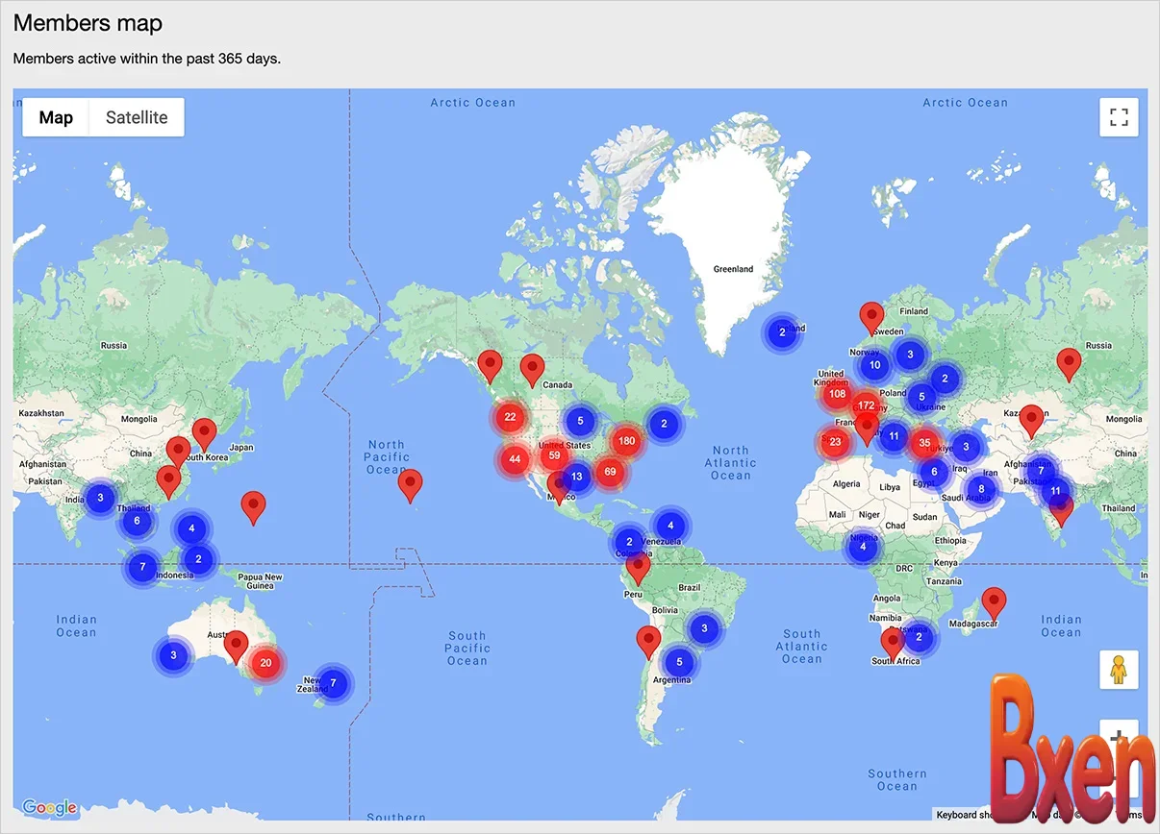Click the 44 cluster west of Mexico
Screen dimensions: 1160x834
click(x=514, y=459)
